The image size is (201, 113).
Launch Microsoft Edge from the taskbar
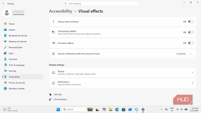point(117,110)
